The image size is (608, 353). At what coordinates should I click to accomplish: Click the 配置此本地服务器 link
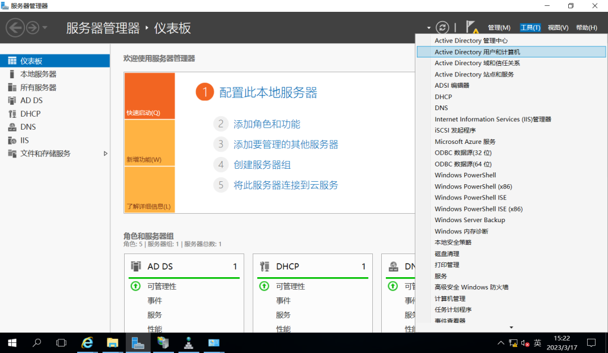click(x=268, y=92)
